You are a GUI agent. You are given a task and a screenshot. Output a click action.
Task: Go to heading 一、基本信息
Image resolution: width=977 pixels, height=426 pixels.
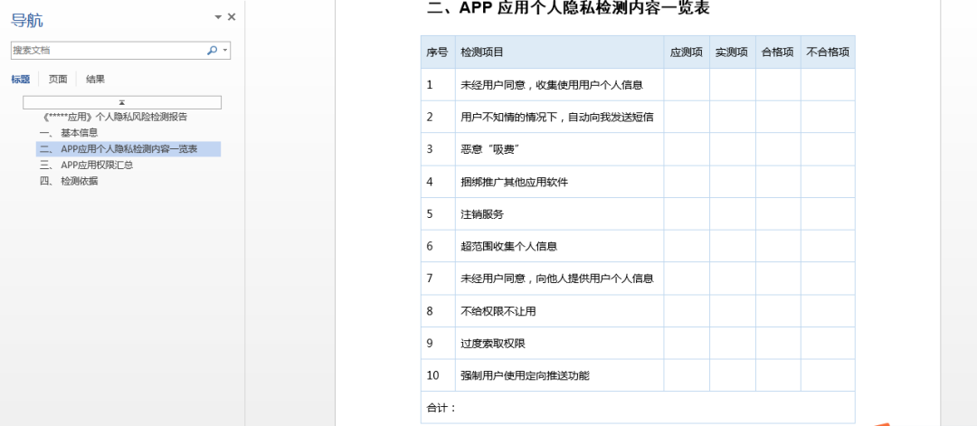[68, 133]
